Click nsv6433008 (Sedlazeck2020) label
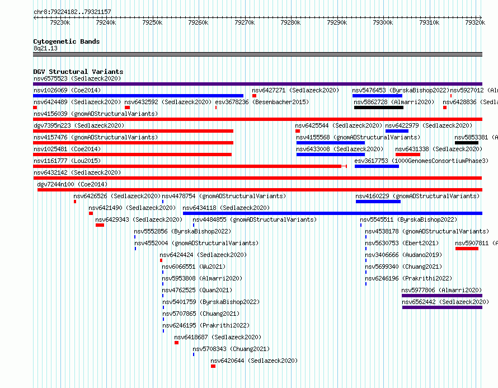The image size is (498, 388). pos(340,149)
